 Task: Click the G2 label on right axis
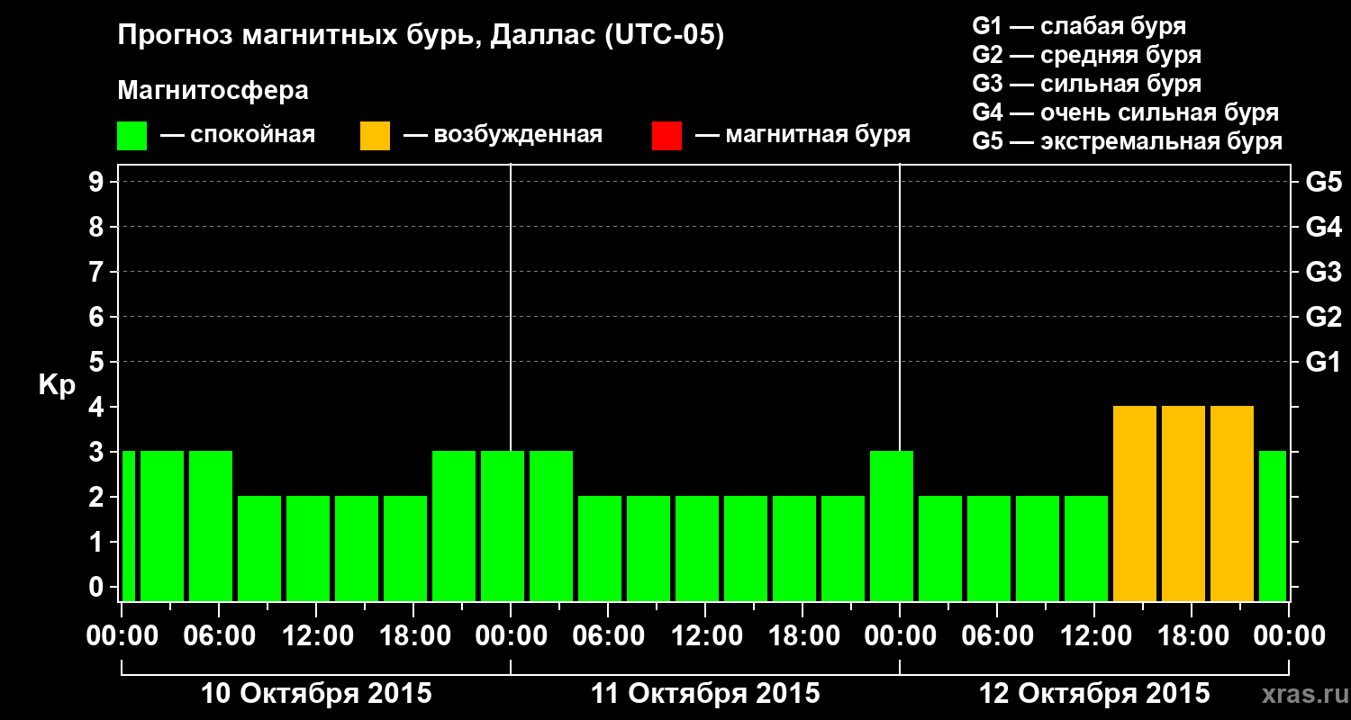(1324, 317)
